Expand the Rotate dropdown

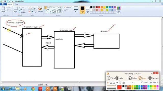coord(26,12)
